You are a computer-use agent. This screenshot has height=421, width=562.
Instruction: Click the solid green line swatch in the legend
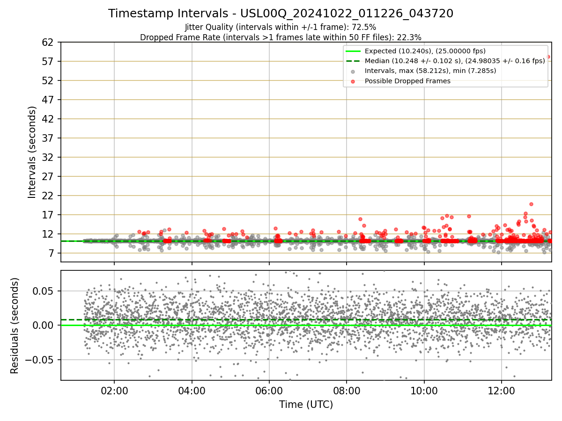click(353, 51)
